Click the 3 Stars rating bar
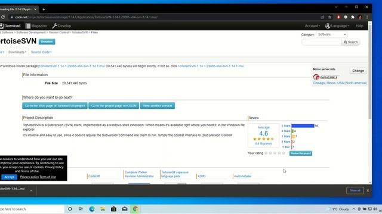Viewport: 382px width, 214px height. click(x=293, y=136)
